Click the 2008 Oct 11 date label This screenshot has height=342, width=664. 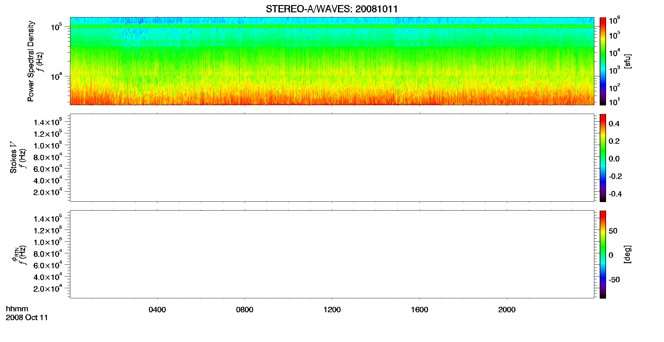pyautogui.click(x=27, y=318)
